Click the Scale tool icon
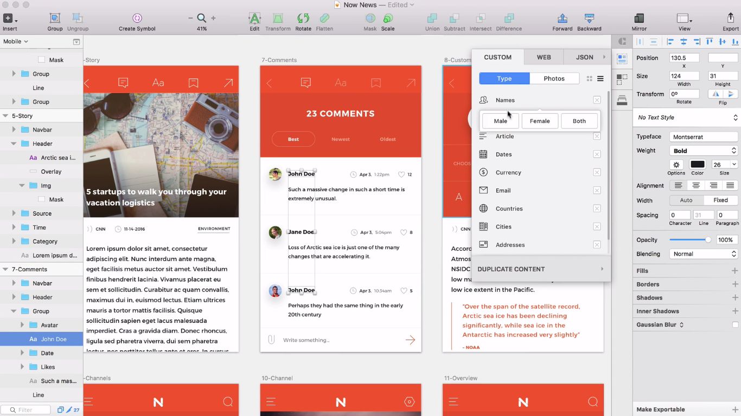The width and height of the screenshot is (741, 416). [387, 18]
